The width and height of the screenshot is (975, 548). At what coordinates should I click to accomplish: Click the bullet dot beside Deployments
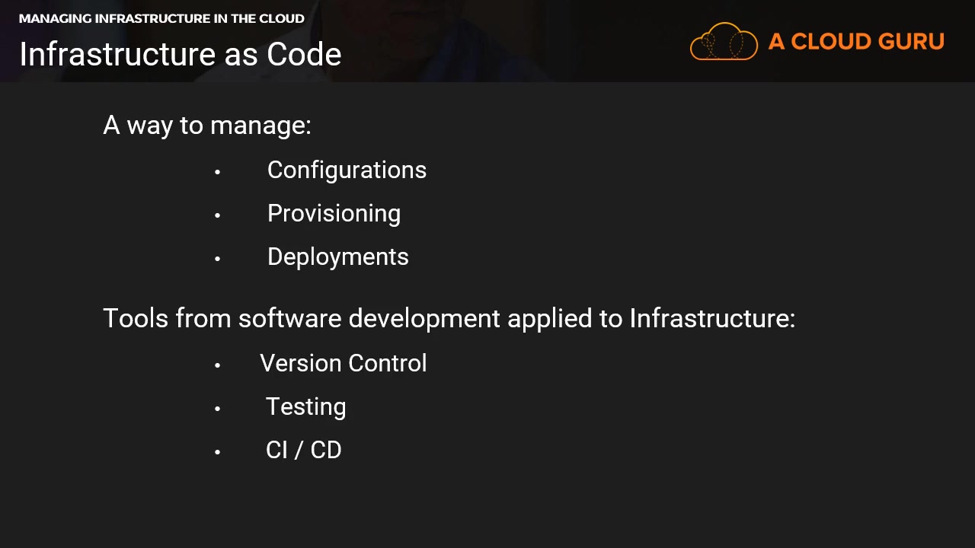218,259
